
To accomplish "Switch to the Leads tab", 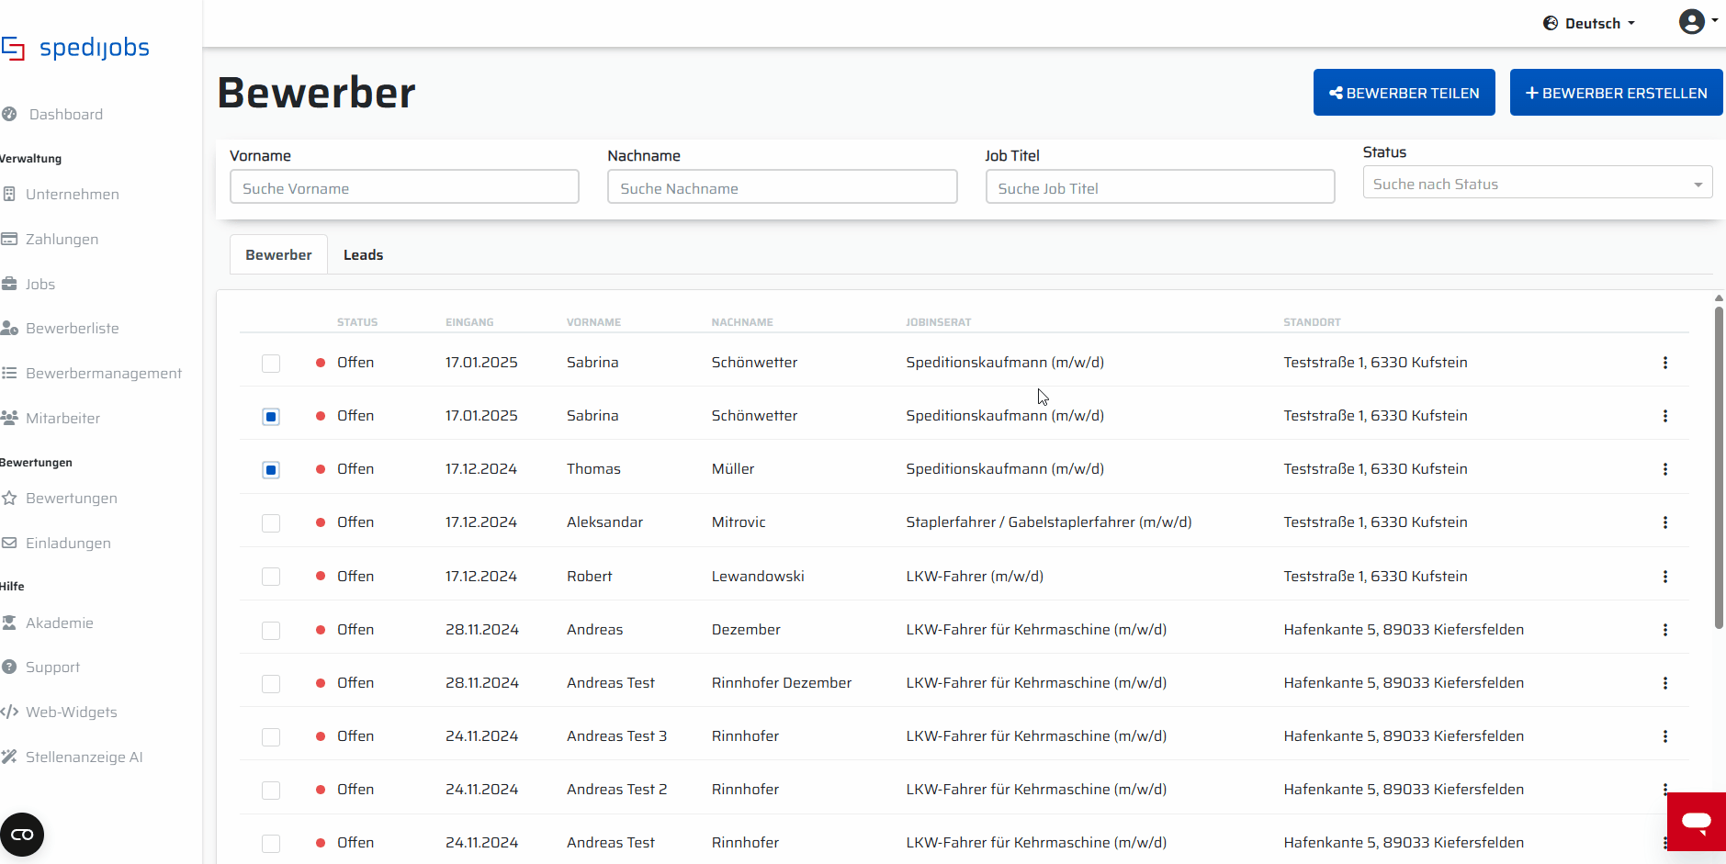I will click(x=363, y=255).
